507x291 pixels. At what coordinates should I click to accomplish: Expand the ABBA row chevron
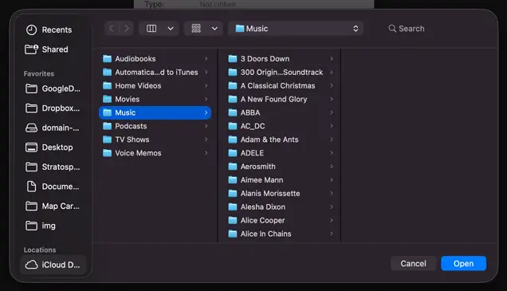pyautogui.click(x=332, y=112)
